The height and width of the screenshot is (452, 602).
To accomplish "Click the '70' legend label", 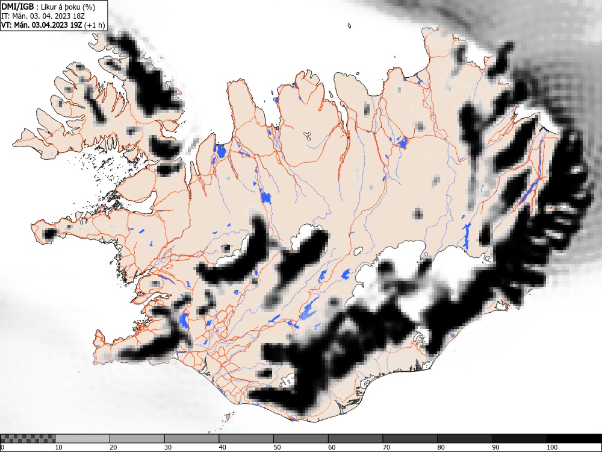I will coord(386,447).
